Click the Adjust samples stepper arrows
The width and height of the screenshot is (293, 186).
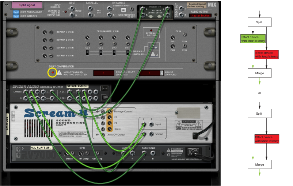tap(162, 73)
